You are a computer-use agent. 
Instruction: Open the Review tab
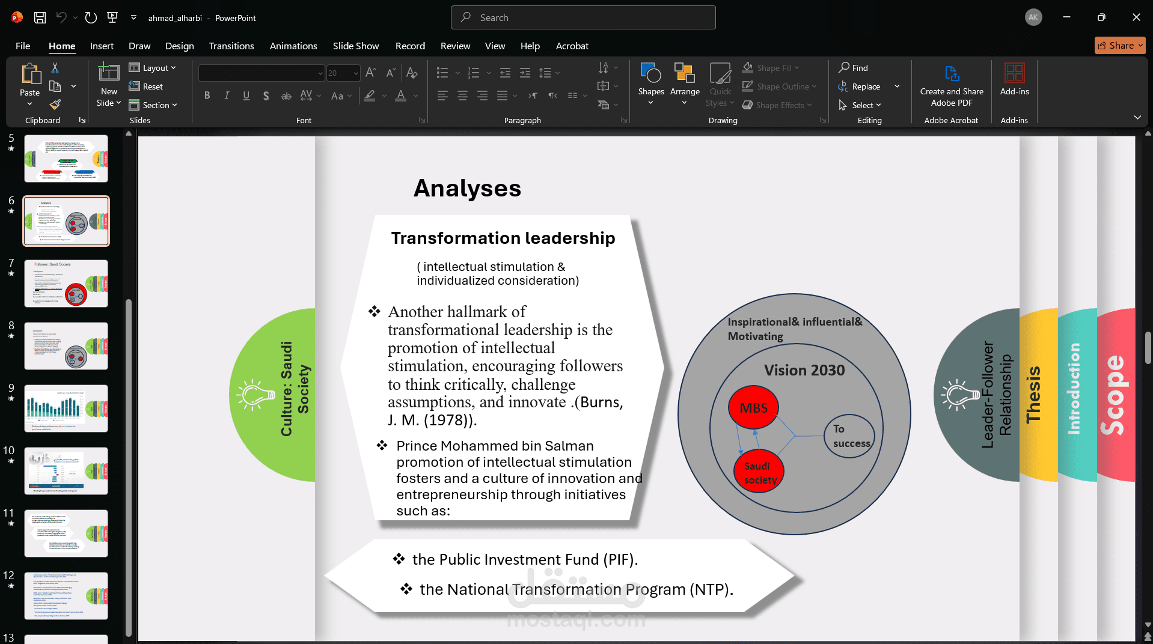tap(455, 46)
